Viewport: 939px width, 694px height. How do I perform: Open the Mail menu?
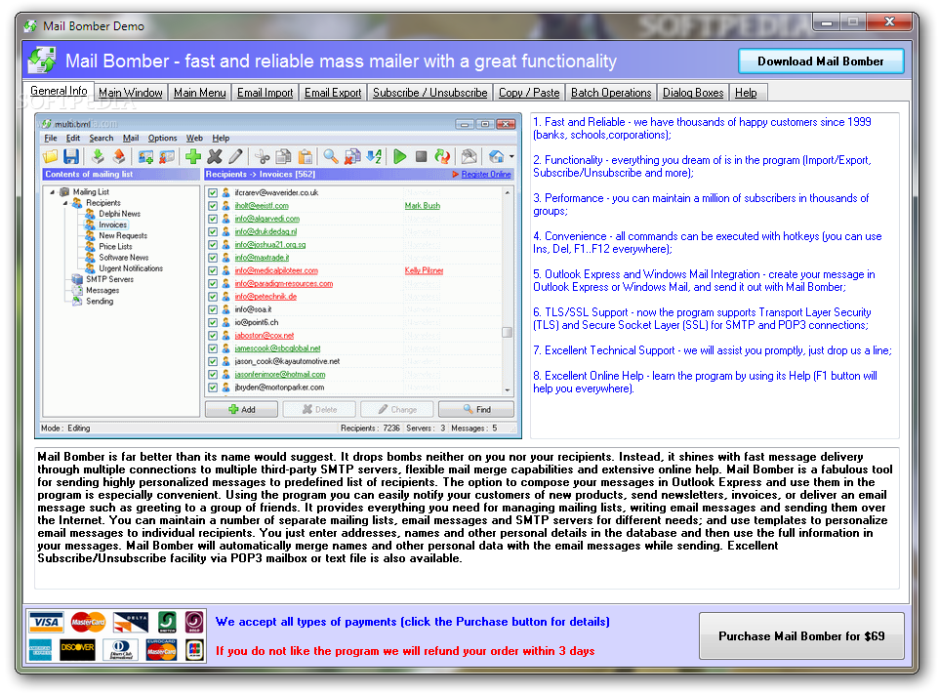click(131, 139)
